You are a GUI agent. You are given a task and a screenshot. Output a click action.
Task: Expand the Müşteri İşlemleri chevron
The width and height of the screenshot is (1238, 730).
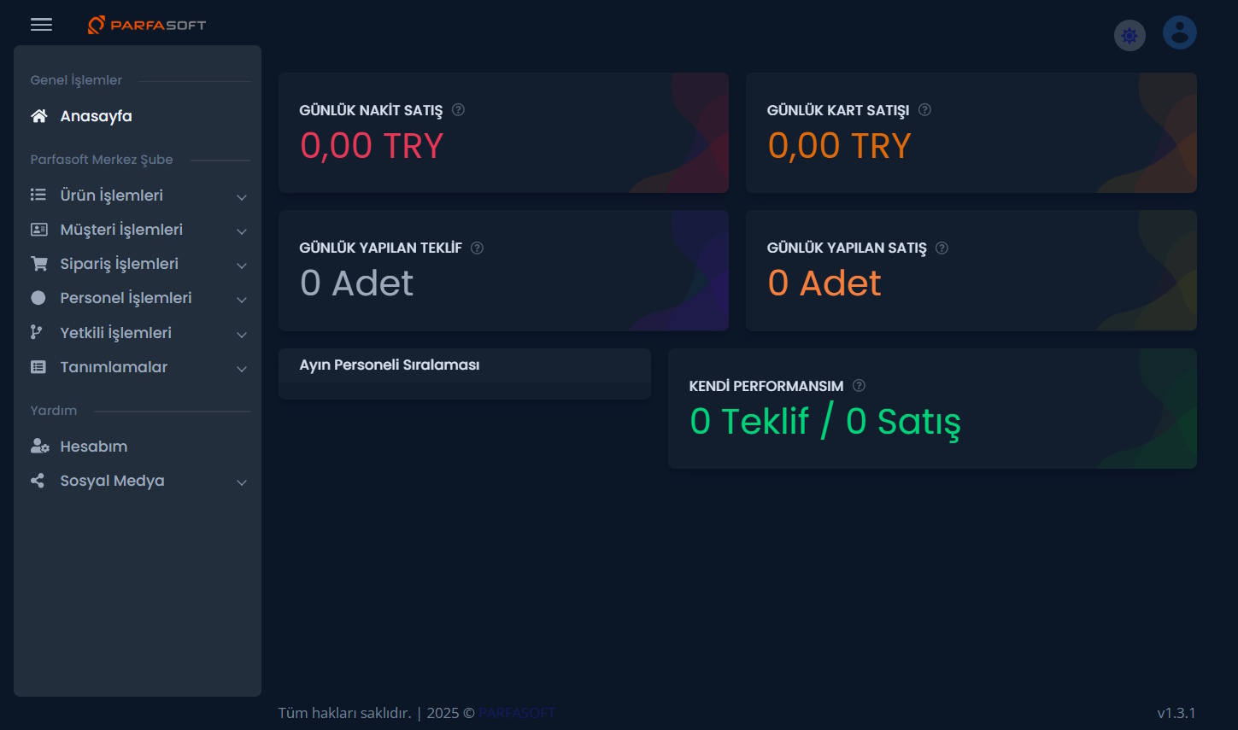pos(242,231)
